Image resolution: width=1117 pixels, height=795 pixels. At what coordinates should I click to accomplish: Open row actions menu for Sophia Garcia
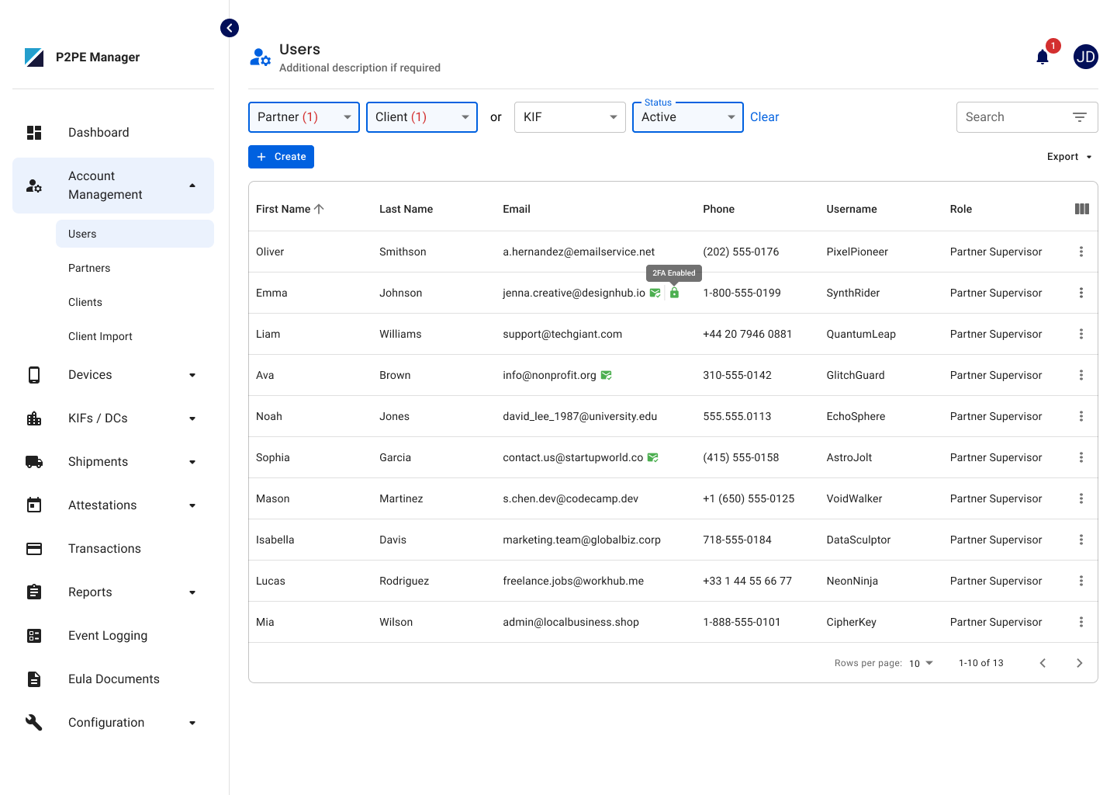coord(1081,457)
